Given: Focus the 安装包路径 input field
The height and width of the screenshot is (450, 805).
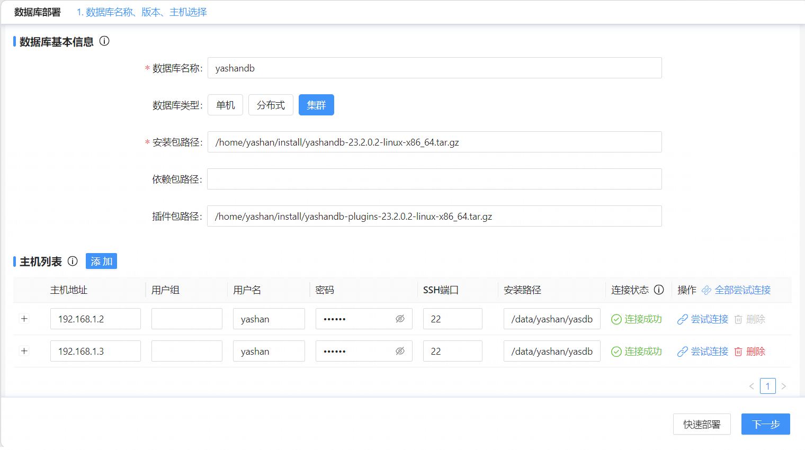Looking at the screenshot, I should point(435,142).
